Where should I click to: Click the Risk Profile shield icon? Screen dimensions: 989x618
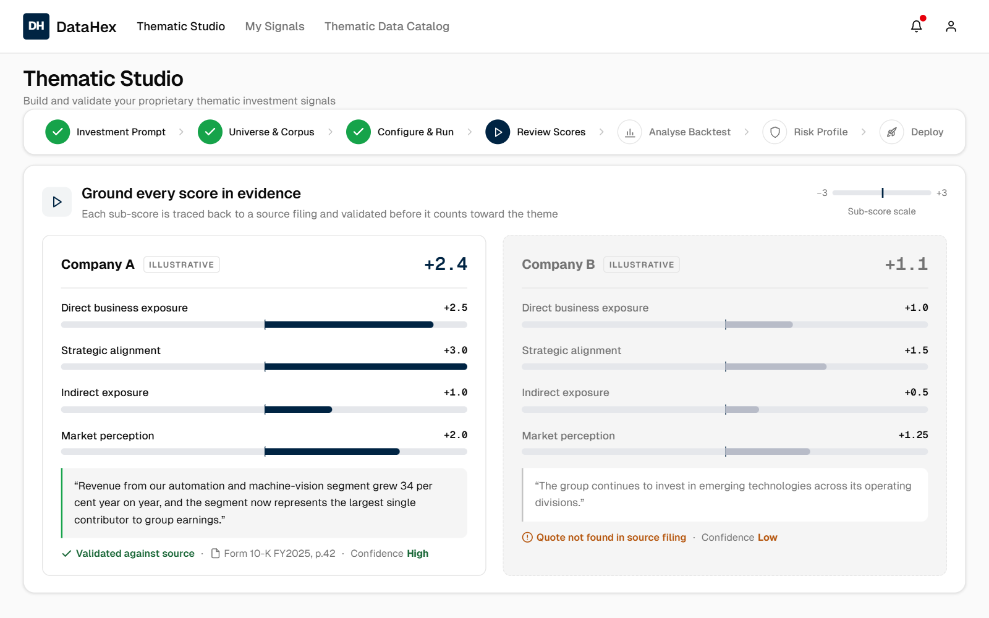(x=775, y=132)
